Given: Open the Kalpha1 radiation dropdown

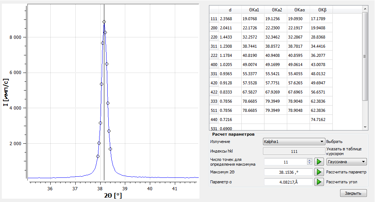Looking at the screenshot, I should (x=294, y=142).
